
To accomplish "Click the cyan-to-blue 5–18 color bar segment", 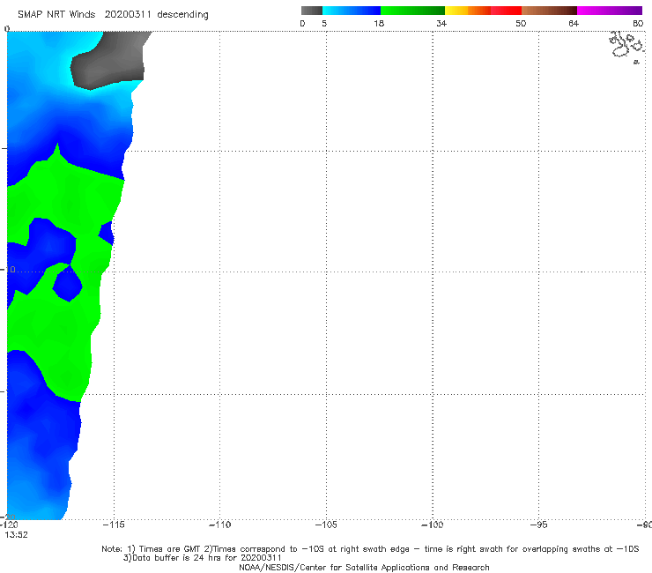I will 352,11.
